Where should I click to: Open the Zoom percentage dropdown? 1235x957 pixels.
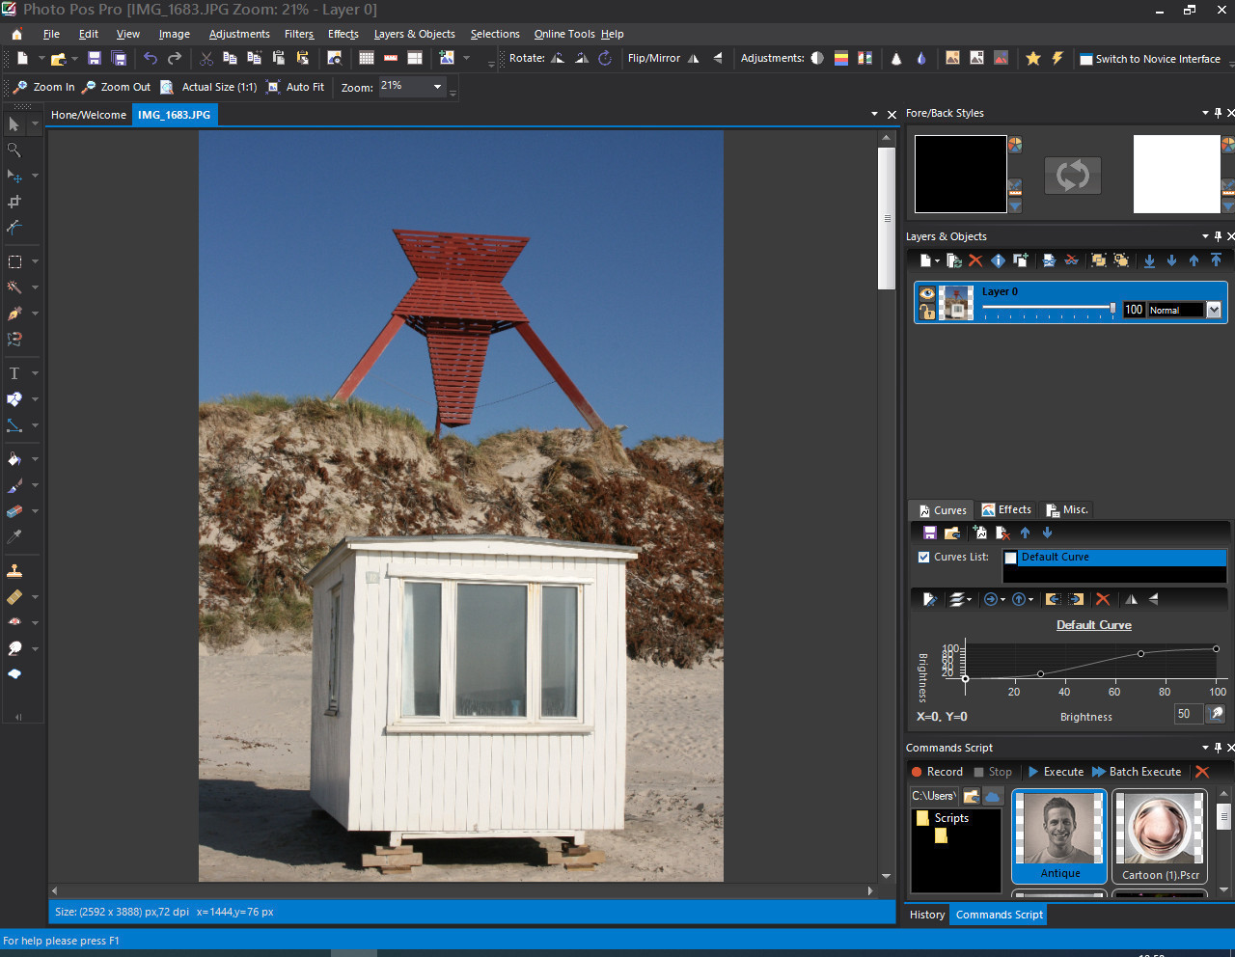[x=437, y=87]
